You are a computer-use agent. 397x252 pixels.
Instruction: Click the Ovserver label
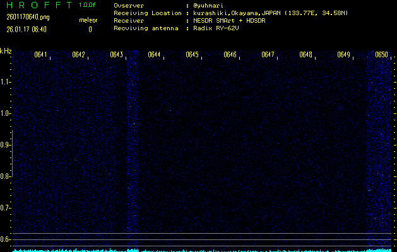(x=129, y=6)
